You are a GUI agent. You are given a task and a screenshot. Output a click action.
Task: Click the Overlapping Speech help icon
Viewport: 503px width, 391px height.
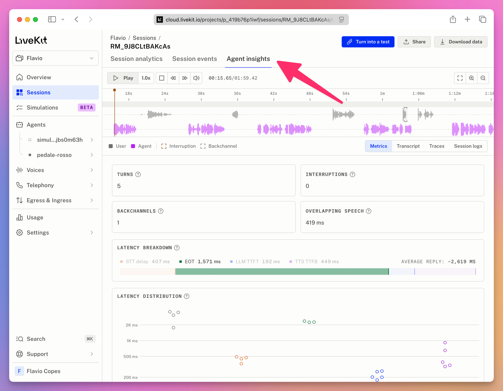pos(368,211)
